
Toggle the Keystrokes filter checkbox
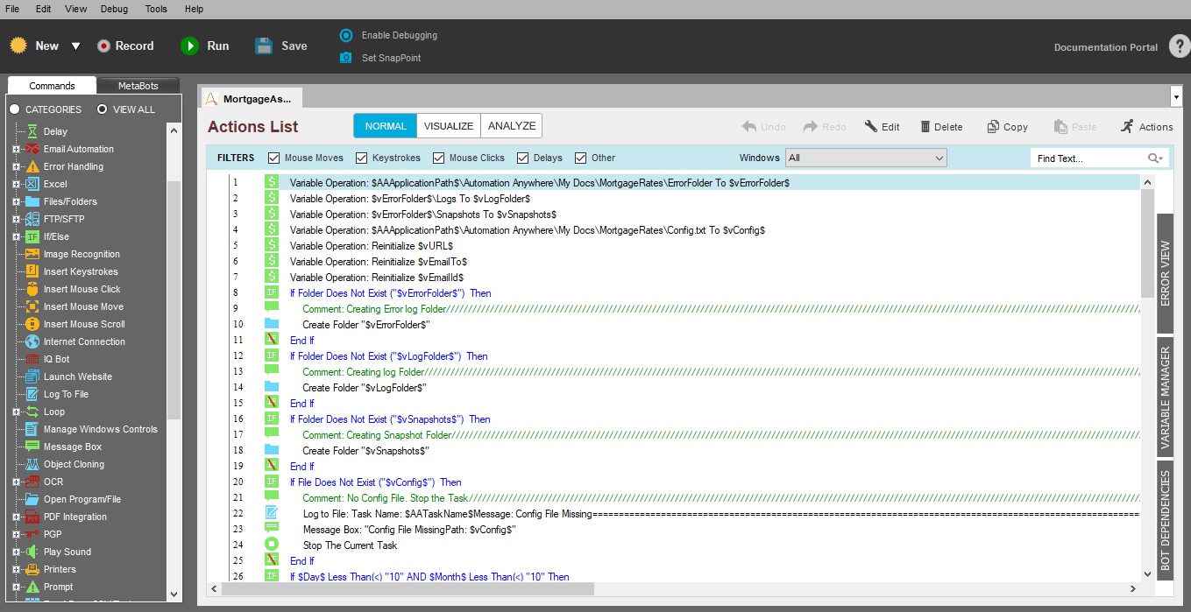point(362,158)
